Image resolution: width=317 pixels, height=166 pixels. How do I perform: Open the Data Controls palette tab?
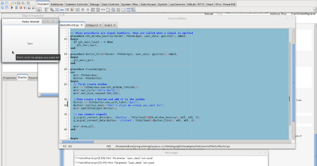tap(110, 4)
